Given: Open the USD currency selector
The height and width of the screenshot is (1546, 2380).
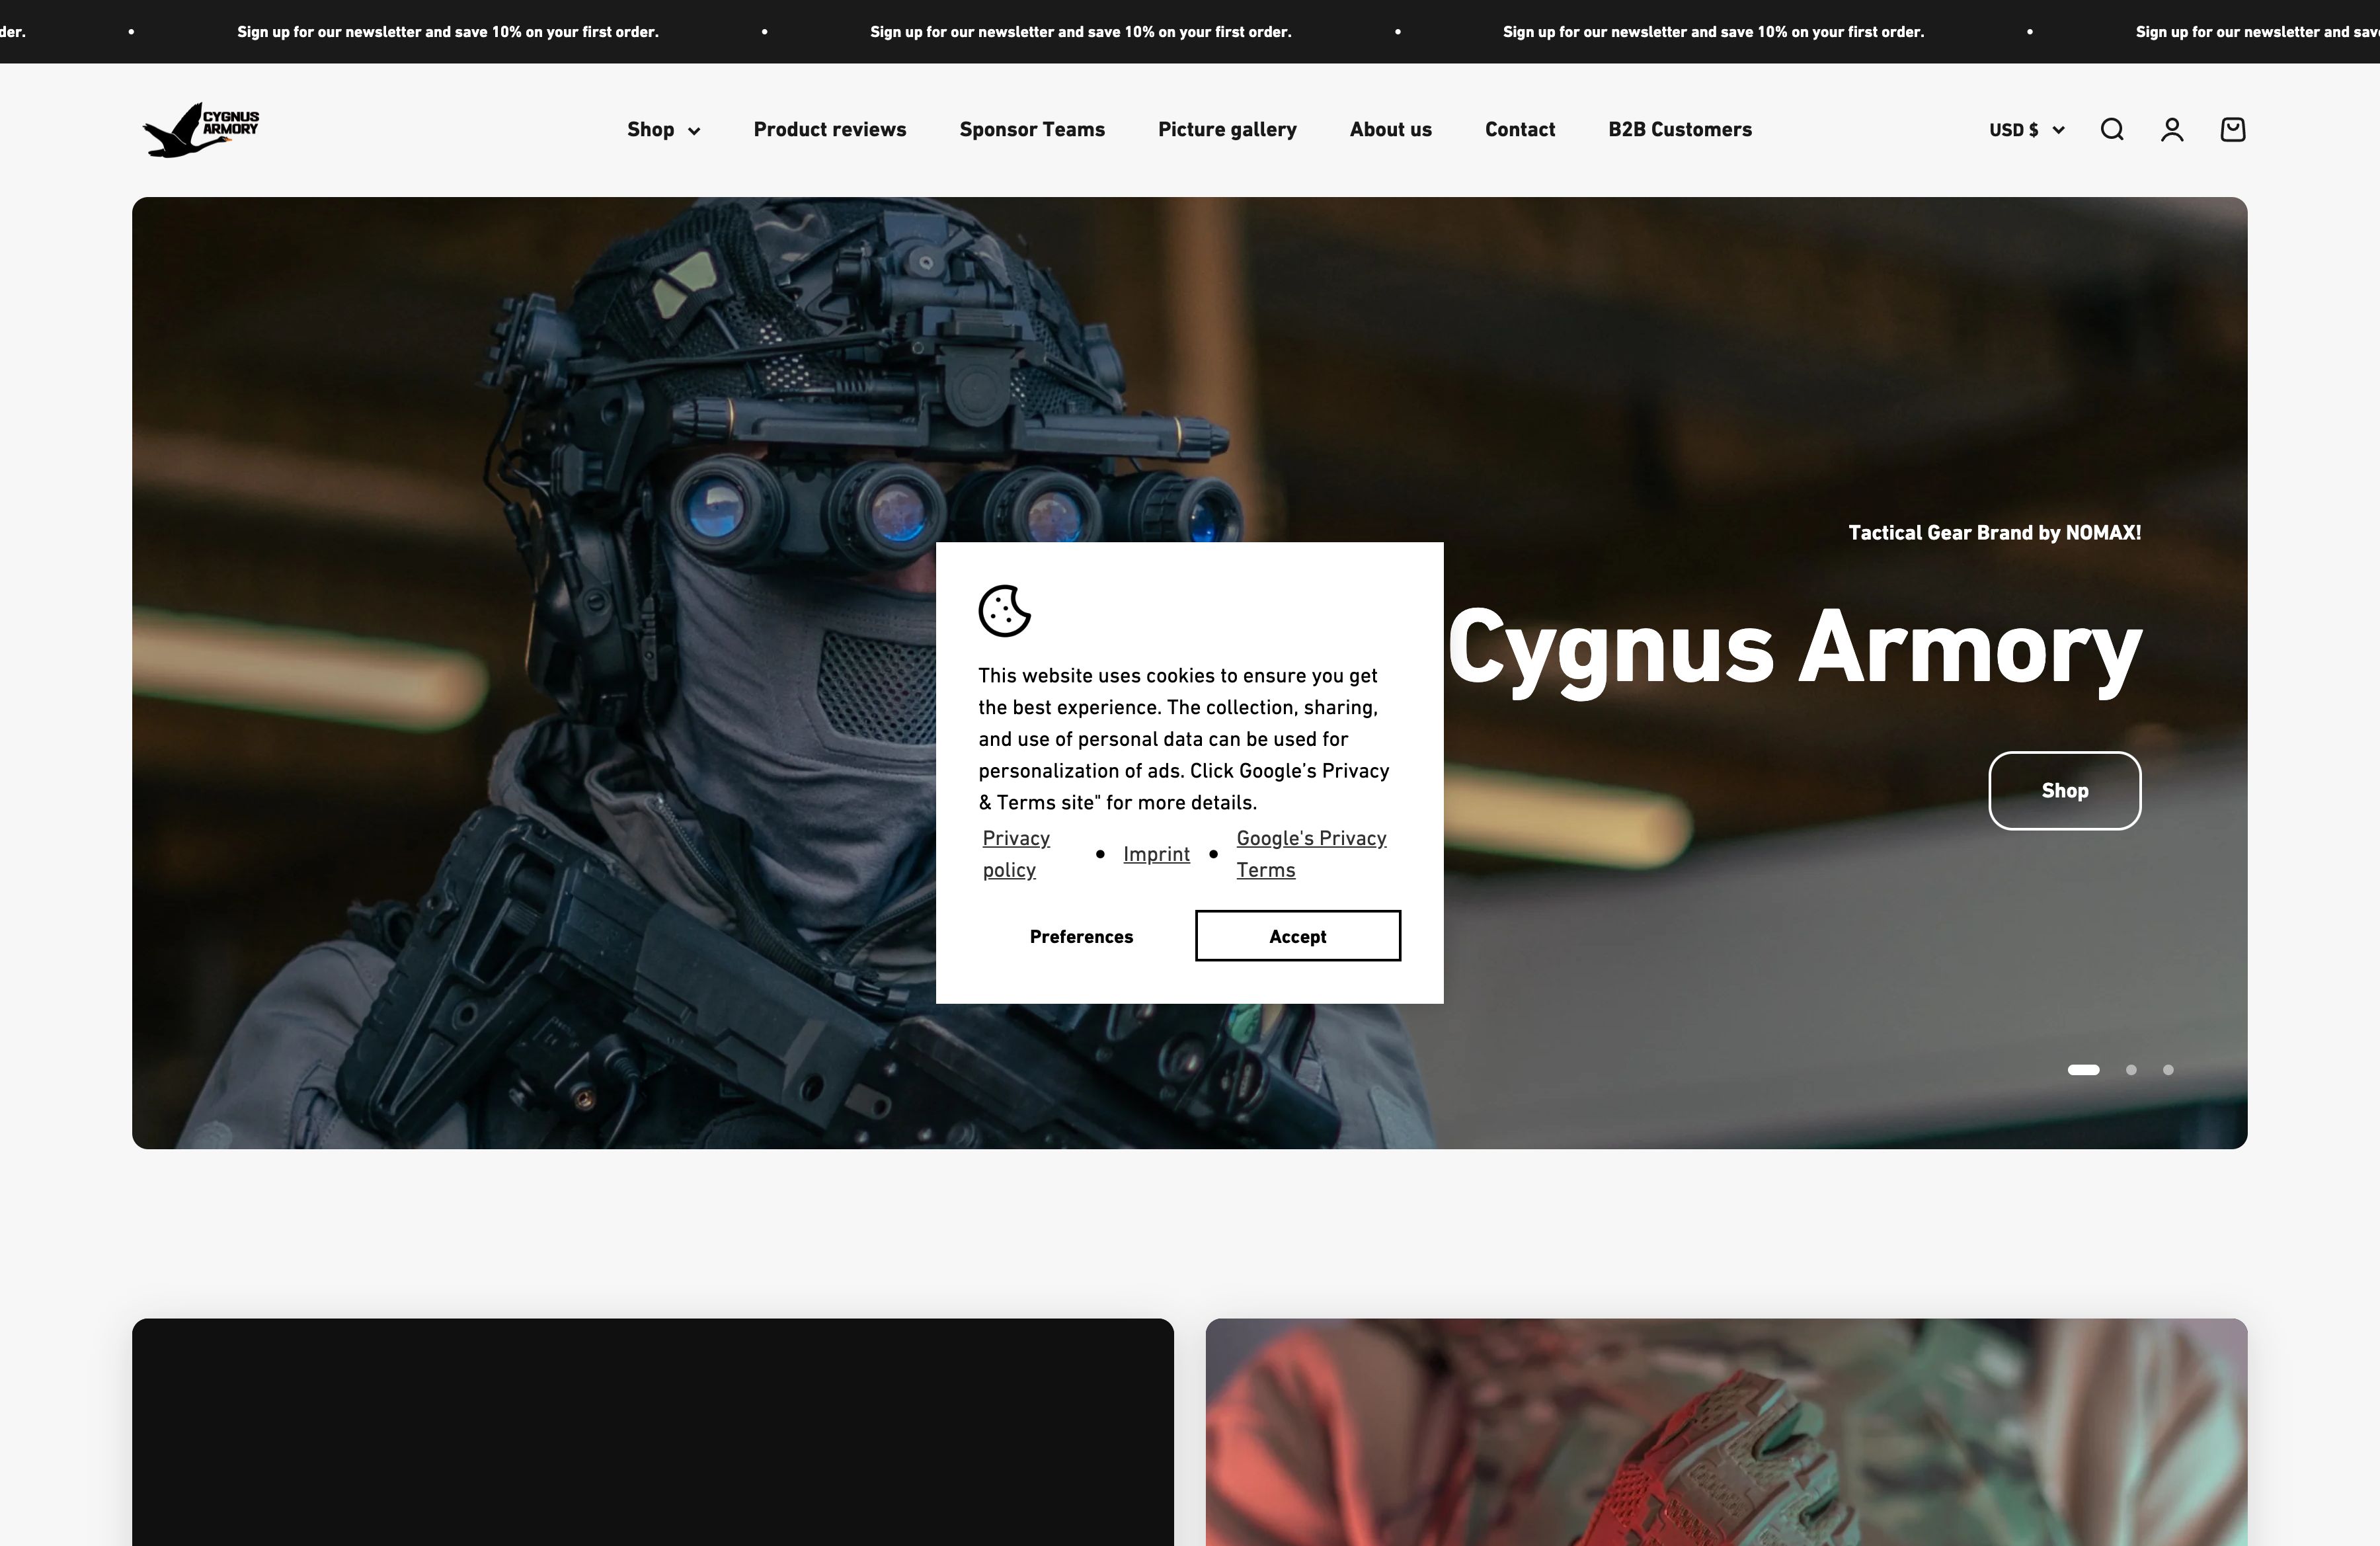Looking at the screenshot, I should click(x=2025, y=129).
